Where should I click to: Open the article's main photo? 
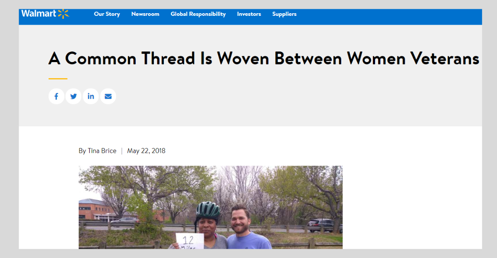tap(210, 207)
